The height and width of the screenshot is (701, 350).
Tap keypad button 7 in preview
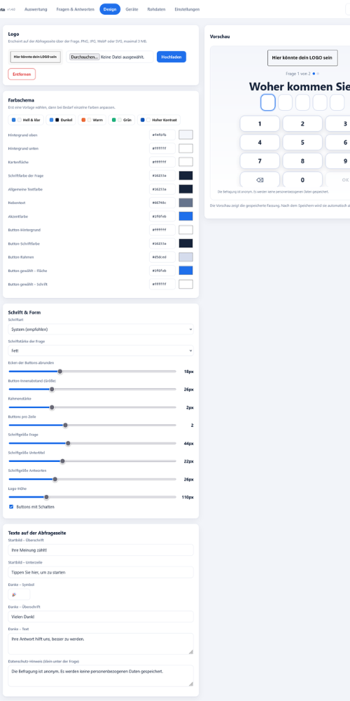click(x=260, y=161)
